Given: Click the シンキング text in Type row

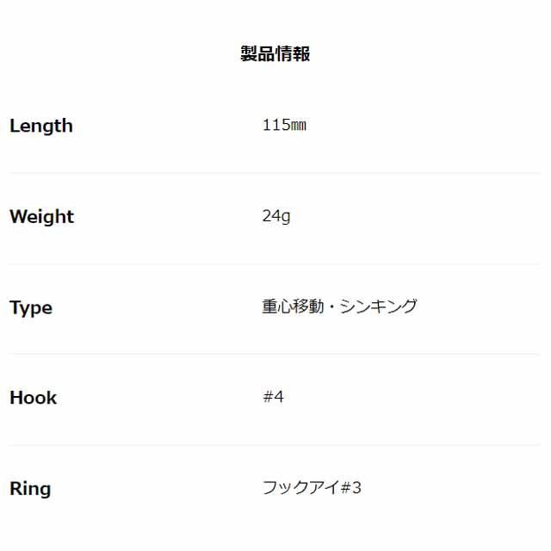Looking at the screenshot, I should pyautogui.click(x=379, y=306).
